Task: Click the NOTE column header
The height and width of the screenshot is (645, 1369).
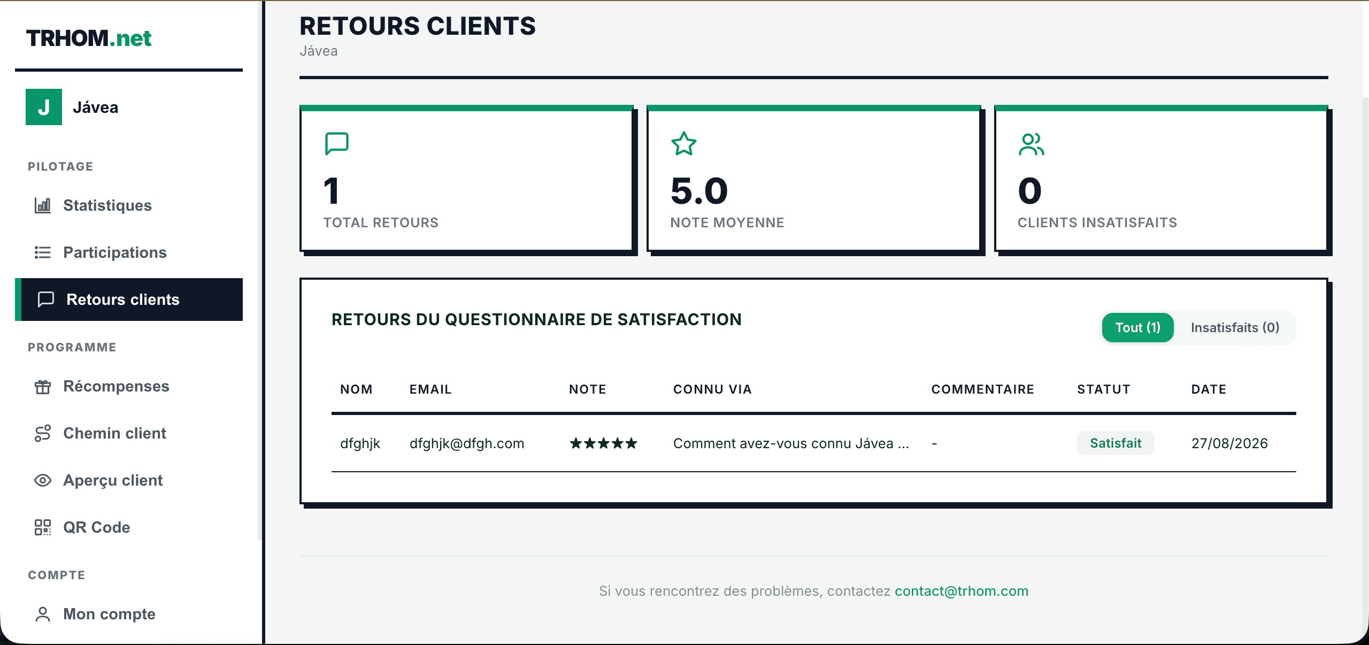Action: point(587,389)
